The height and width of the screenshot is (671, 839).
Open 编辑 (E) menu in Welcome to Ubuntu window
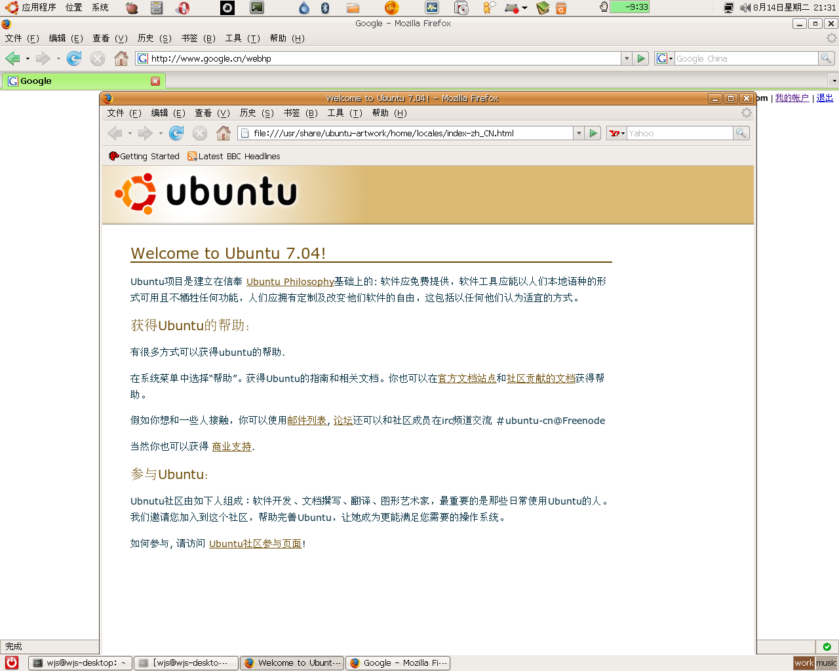pos(168,113)
